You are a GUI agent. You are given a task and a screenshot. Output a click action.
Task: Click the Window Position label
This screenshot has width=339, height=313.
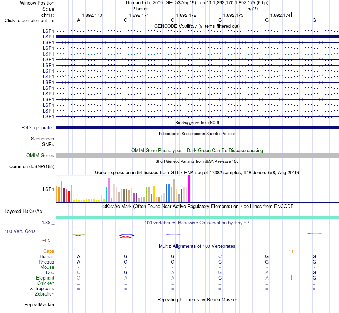[x=37, y=3]
